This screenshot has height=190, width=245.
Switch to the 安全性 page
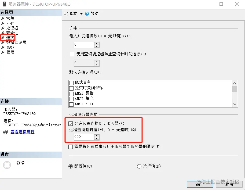12,33
